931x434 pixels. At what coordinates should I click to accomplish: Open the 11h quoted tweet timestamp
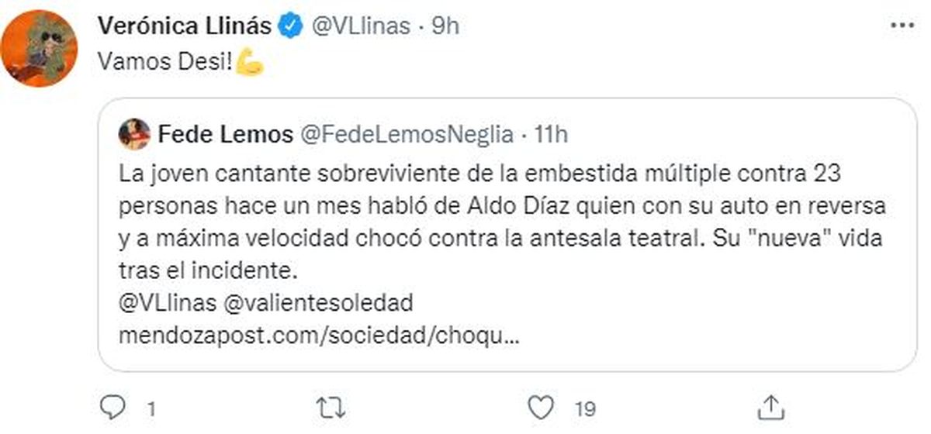(x=552, y=135)
